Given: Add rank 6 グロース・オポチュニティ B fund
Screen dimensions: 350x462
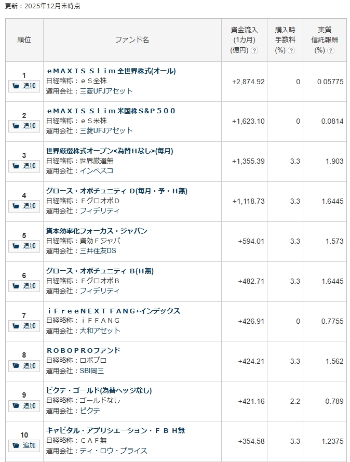Looking at the screenshot, I should click(x=24, y=286).
